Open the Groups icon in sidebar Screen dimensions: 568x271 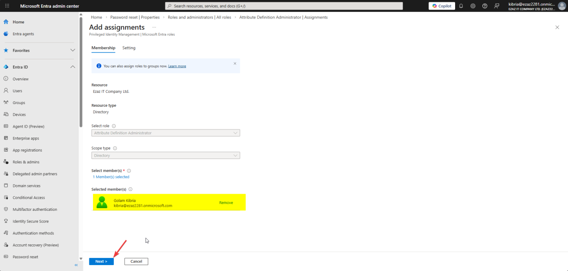pyautogui.click(x=6, y=103)
